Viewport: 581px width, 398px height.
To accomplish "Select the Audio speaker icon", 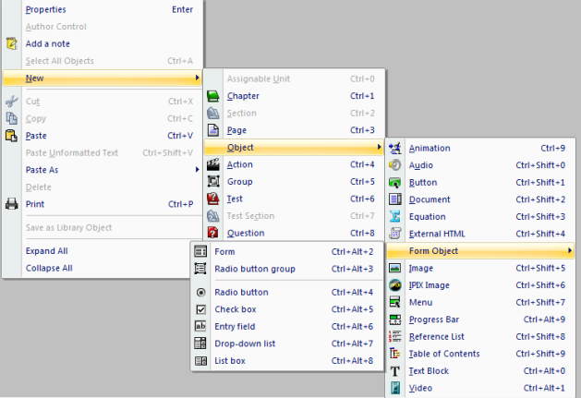I will (x=395, y=165).
